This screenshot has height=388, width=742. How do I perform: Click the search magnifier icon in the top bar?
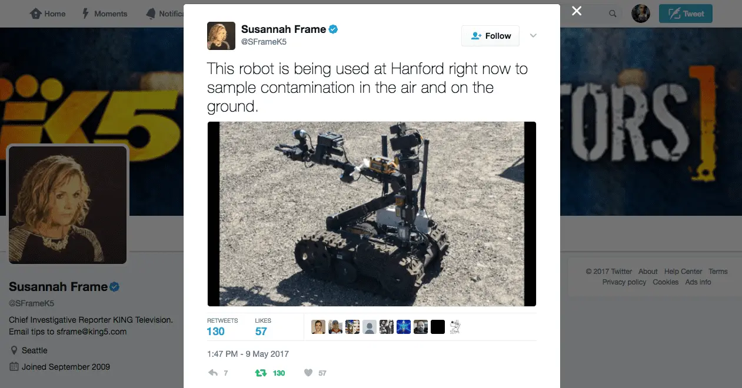tap(613, 14)
